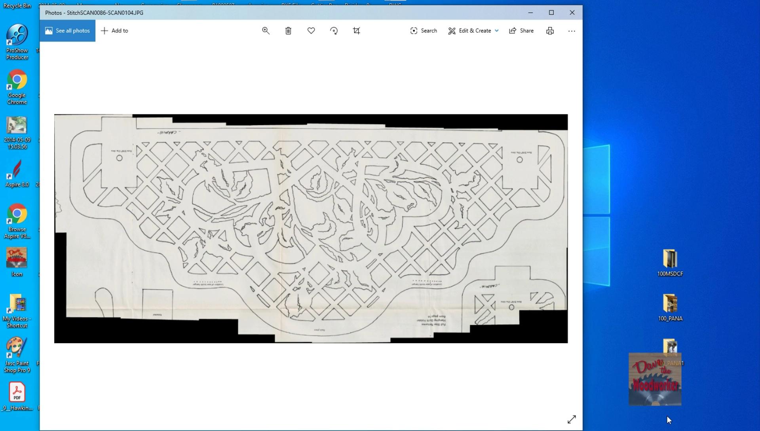Click Add to in the toolbar
The height and width of the screenshot is (431, 760).
[114, 31]
